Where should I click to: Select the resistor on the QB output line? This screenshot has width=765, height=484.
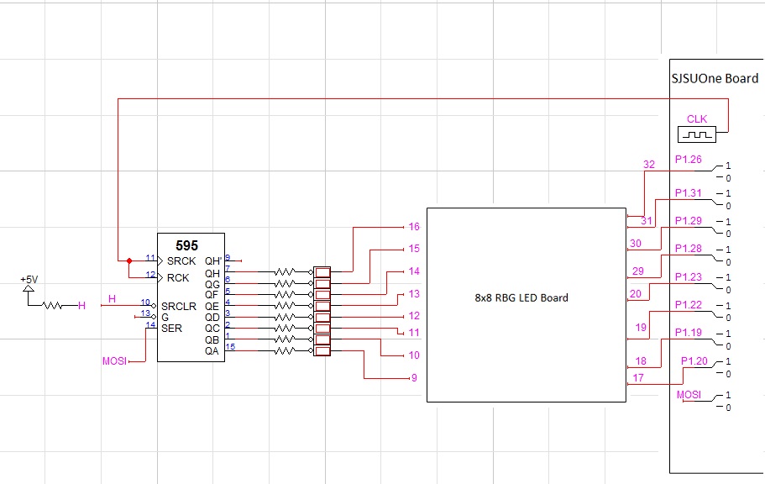coord(285,339)
